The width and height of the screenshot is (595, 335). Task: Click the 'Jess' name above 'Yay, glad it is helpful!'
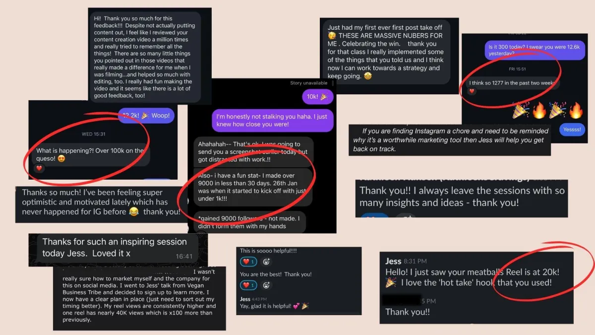click(x=245, y=299)
